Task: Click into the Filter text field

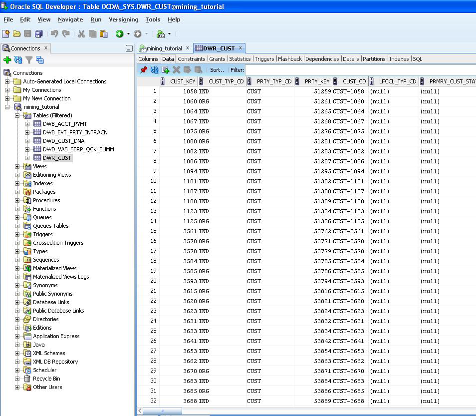Action: pyautogui.click(x=359, y=70)
